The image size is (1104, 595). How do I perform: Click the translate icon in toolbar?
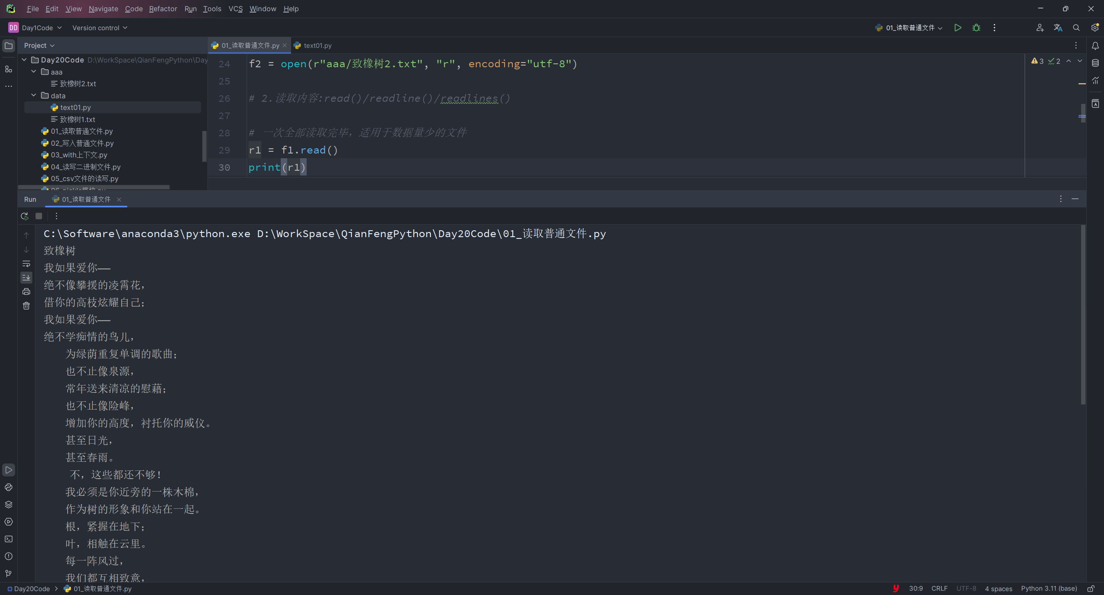(1058, 28)
